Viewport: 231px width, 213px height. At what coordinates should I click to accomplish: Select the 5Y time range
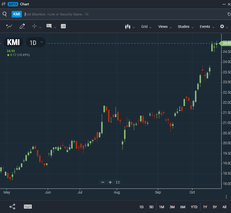(x=215, y=207)
